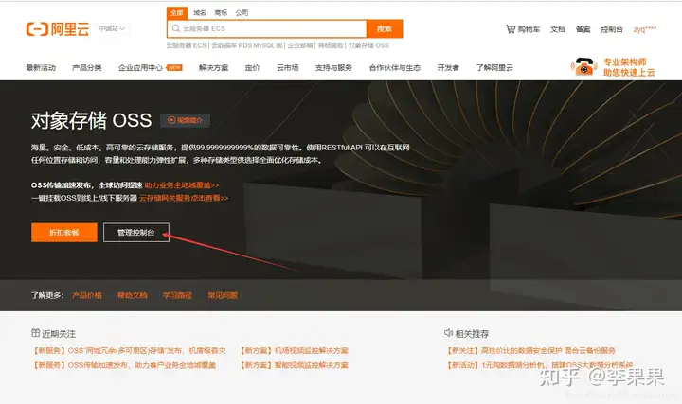Click the NEW badge beside 企业应用中心
Screen dimensions: 682x404
[174, 67]
